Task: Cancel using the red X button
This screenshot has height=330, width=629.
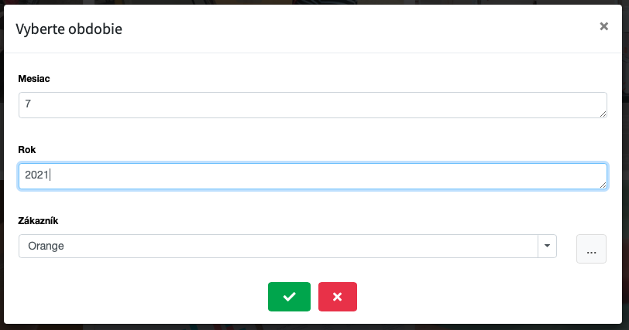Action: 337,297
